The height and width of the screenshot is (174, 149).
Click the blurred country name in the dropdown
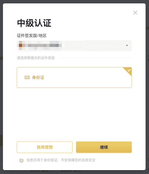tap(43, 45)
